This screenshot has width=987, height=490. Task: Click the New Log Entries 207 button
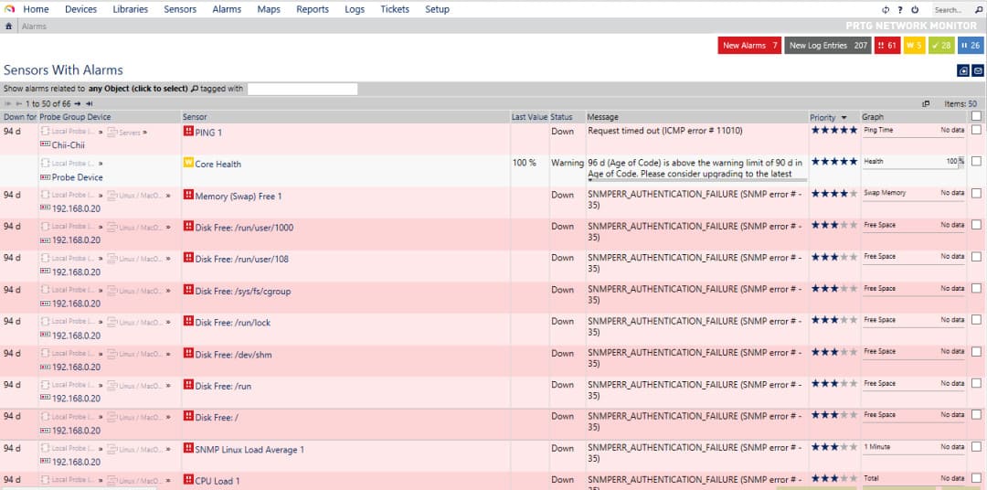[x=828, y=46]
